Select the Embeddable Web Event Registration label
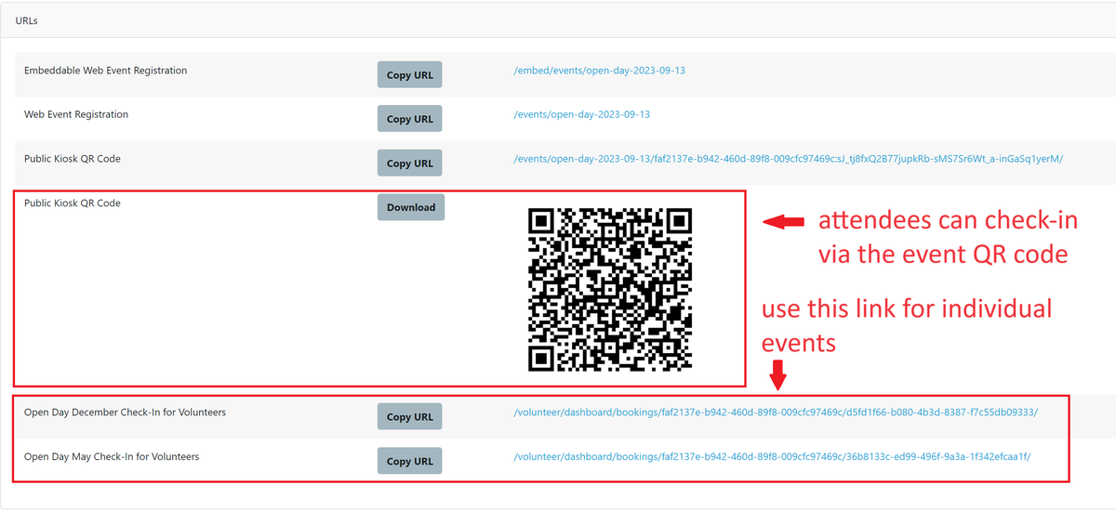1116x511 pixels. [105, 71]
